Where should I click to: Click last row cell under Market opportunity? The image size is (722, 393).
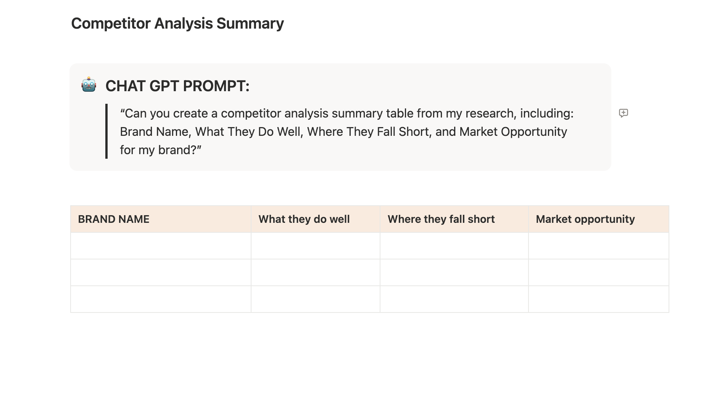coord(599,299)
